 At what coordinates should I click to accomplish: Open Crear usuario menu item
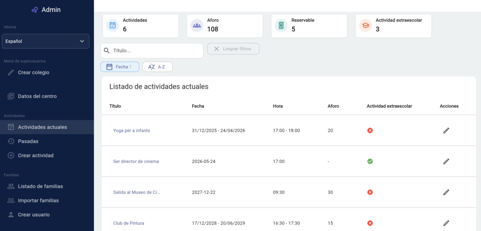pos(34,215)
